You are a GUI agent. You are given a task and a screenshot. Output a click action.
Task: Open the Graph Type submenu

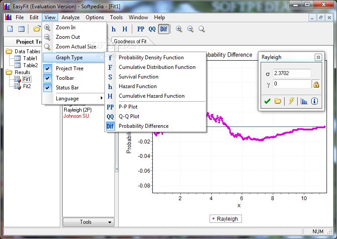(x=74, y=58)
